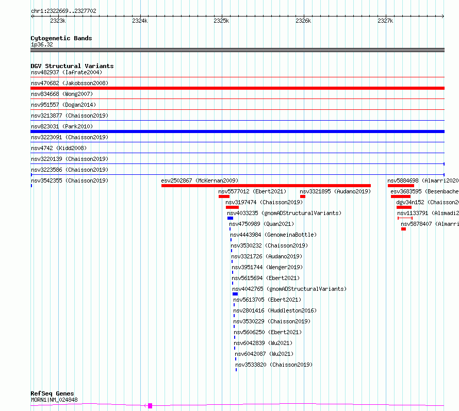Click the 2326k ruler position

point(303,21)
